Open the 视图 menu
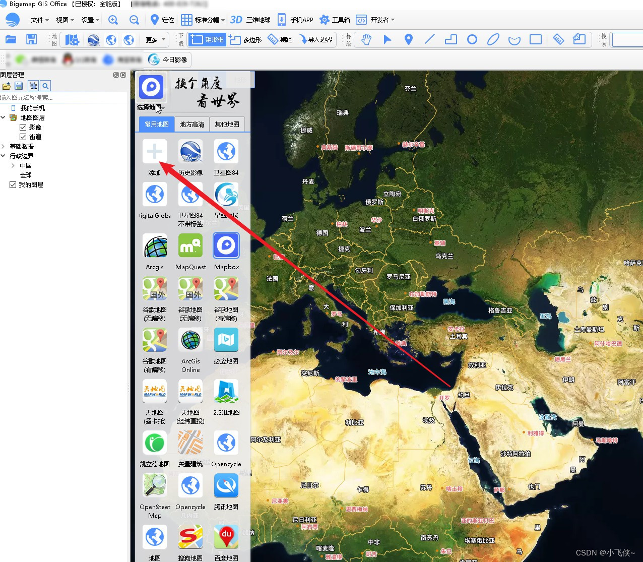This screenshot has width=643, height=562. click(65, 20)
